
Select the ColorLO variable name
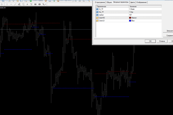click(102, 21)
